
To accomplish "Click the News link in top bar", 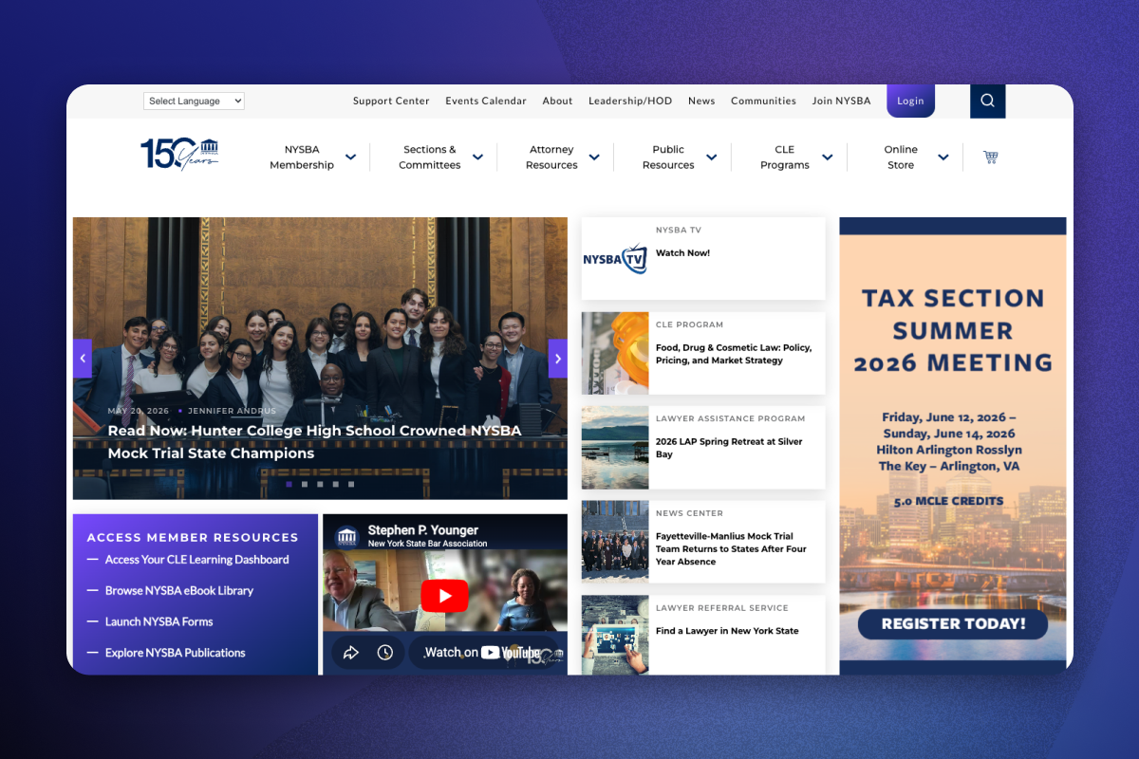I will 701,101.
